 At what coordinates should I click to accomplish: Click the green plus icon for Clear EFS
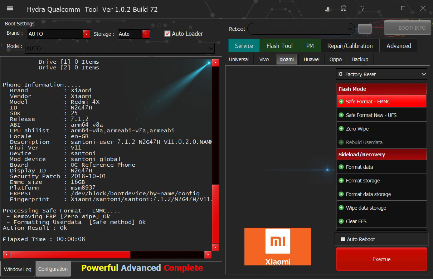point(341,221)
